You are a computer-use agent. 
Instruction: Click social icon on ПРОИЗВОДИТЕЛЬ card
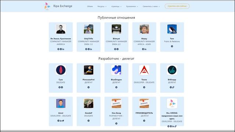point(144,121)
